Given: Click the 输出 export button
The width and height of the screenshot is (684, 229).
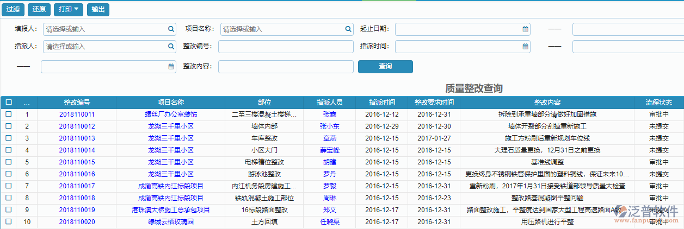Looking at the screenshot, I should (98, 9).
